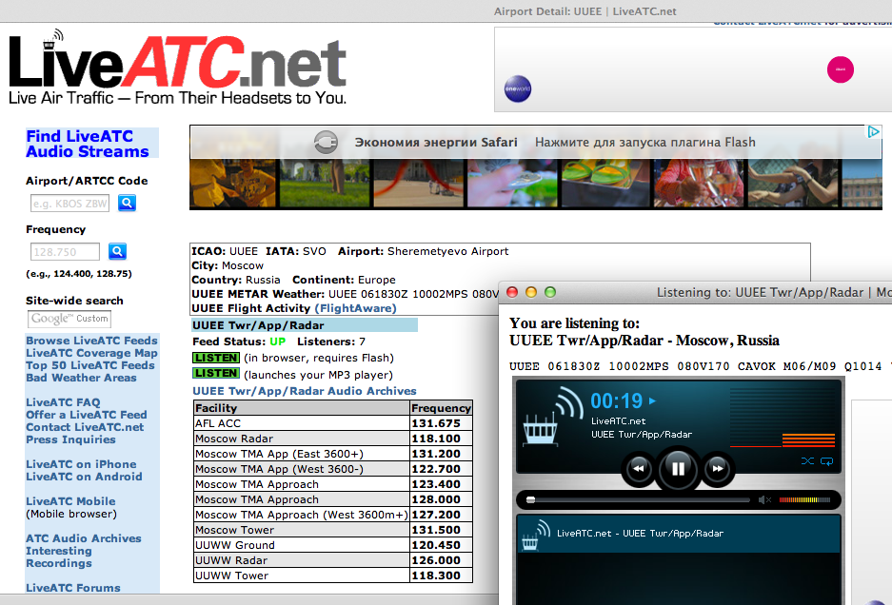Open Contact LiveATC.net link
Screen dimensions: 892x605
tap(85, 428)
